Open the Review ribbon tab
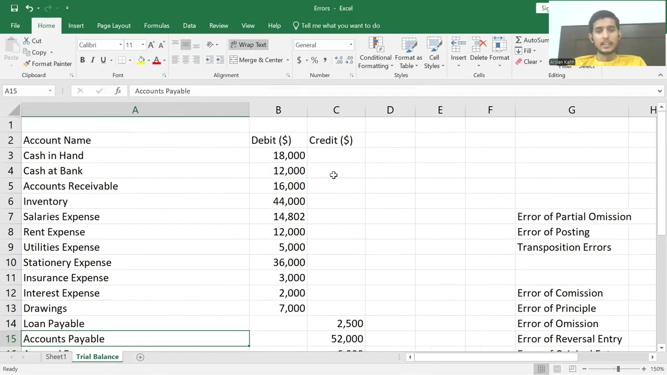Screen dimensions: 667x375 pos(219,26)
